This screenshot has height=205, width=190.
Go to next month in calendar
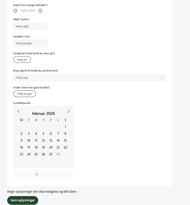pos(68,111)
